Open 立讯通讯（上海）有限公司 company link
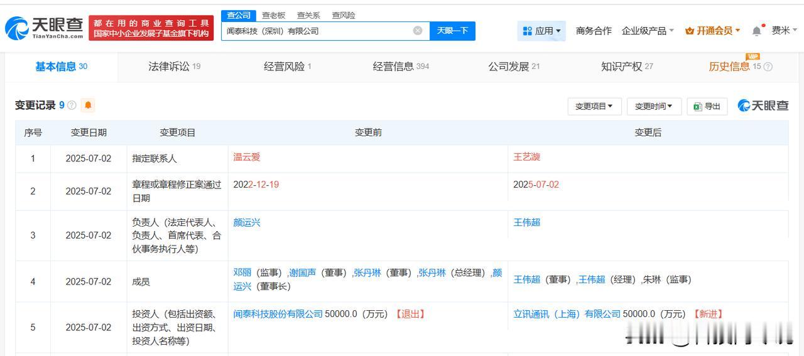This screenshot has height=356, width=804. click(567, 314)
